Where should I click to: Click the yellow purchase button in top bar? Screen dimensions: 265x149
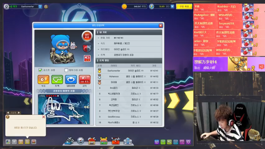(x=184, y=6)
